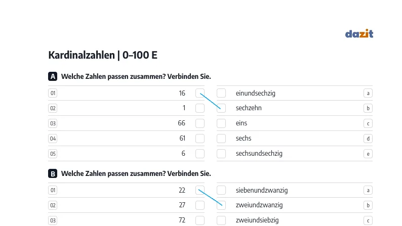The image size is (402, 226).
Task: Click the Kardinalzahlen 0–100 E heading
Action: (103, 55)
